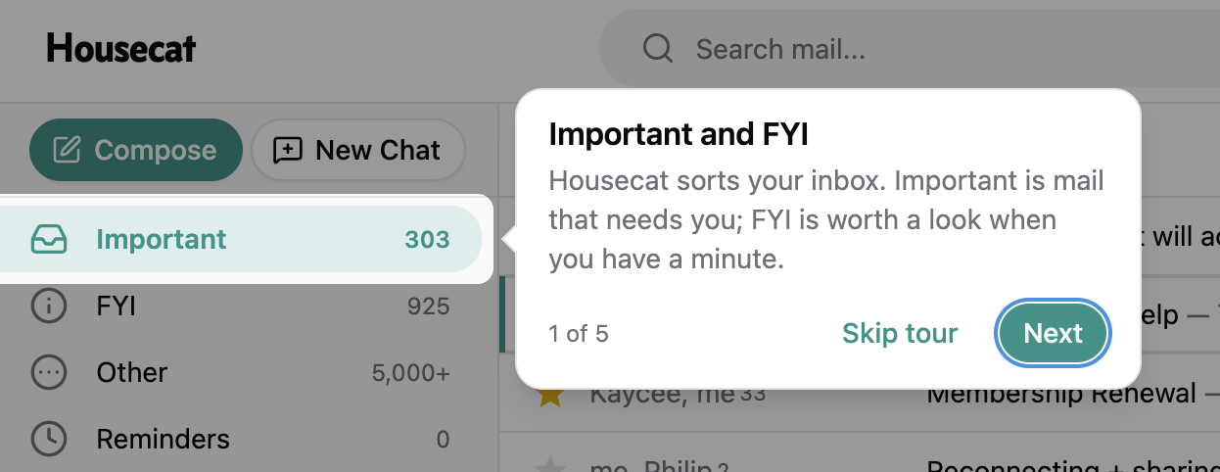Click the chat bubble plus icon
This screenshot has width=1220, height=472.
(x=288, y=150)
